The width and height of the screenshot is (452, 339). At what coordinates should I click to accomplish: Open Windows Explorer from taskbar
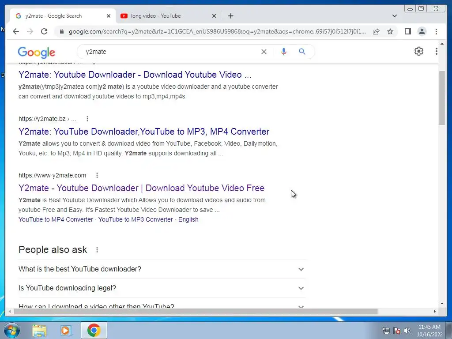point(39,330)
